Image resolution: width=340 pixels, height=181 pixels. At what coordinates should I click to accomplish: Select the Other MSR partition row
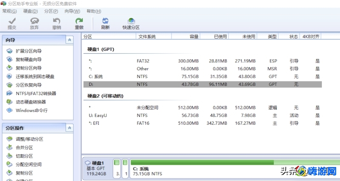click(203, 69)
